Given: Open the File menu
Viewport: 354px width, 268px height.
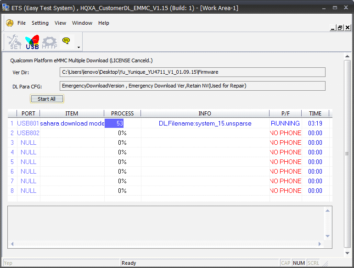Looking at the screenshot, I should [22, 23].
